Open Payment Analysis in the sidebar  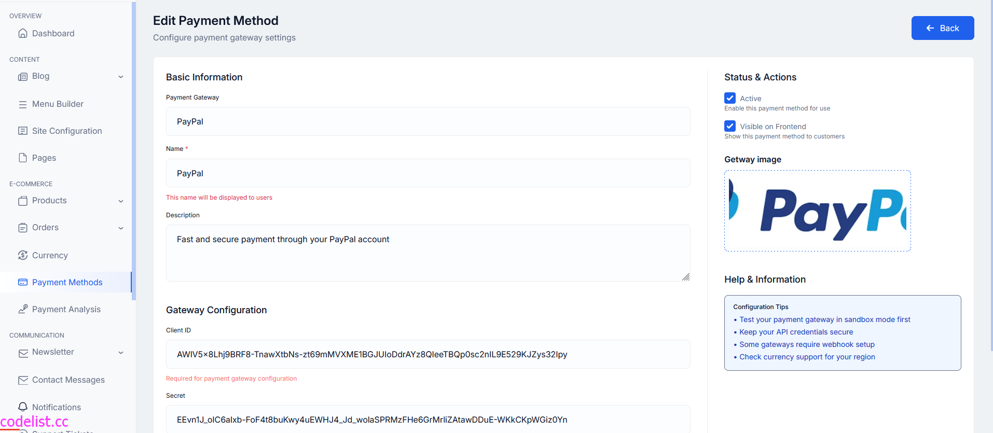click(66, 309)
